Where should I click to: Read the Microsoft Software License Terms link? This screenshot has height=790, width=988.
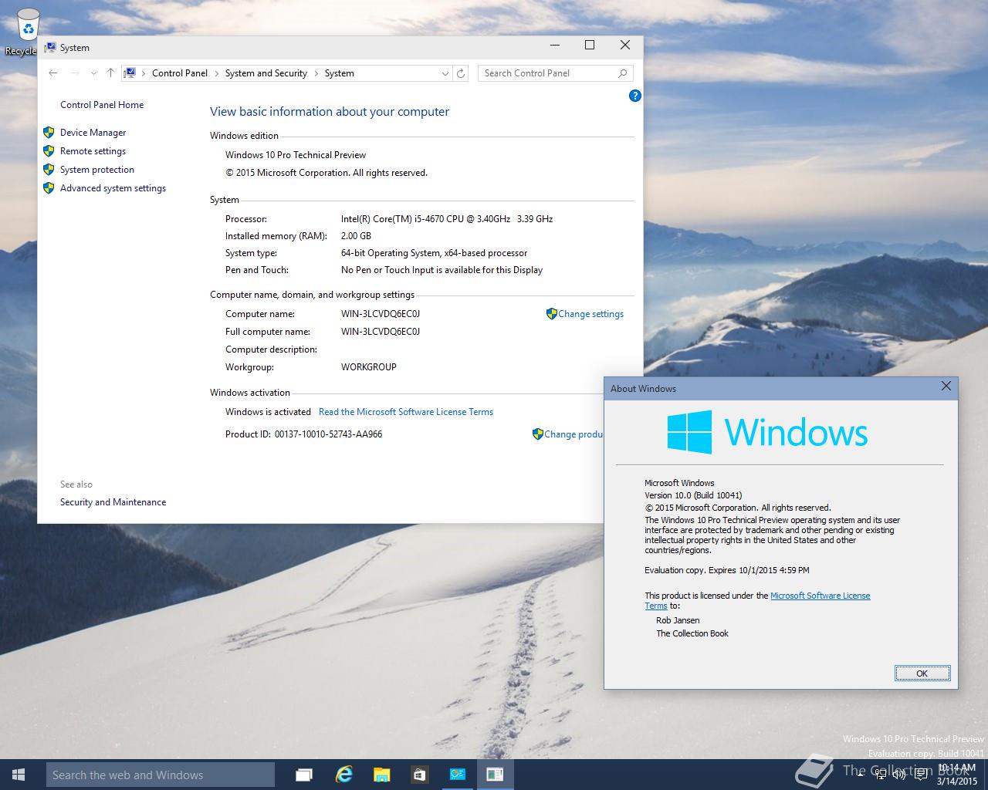tap(406, 412)
